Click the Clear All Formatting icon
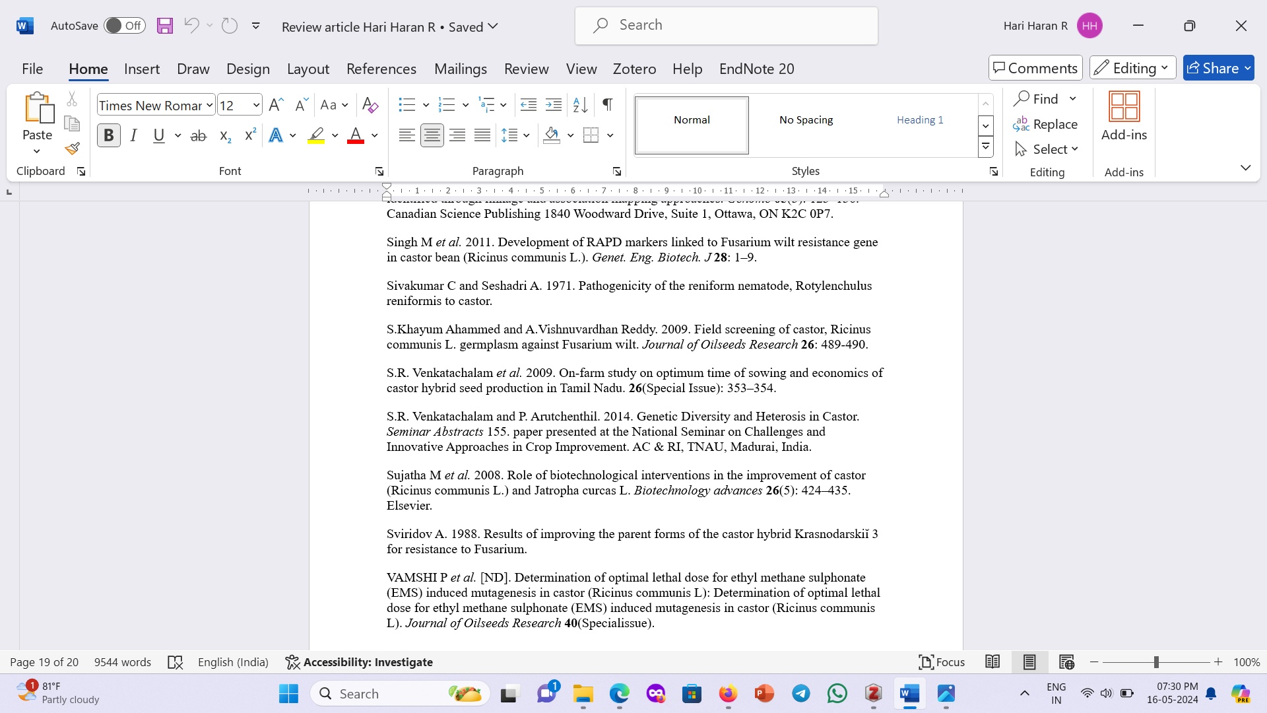The image size is (1267, 713). pyautogui.click(x=370, y=105)
